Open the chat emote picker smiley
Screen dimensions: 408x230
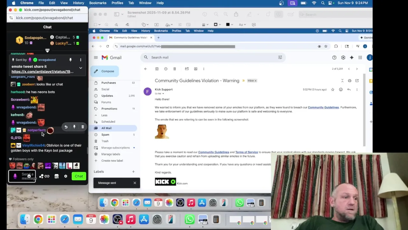(x=29, y=176)
